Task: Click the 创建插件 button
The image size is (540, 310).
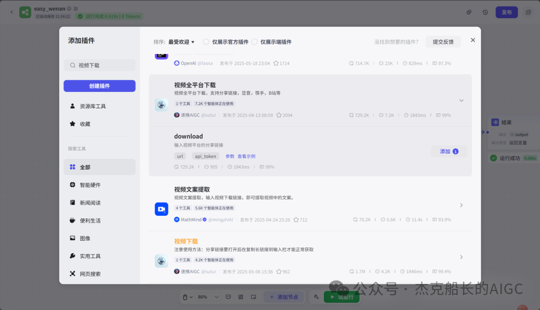Action: (99, 86)
